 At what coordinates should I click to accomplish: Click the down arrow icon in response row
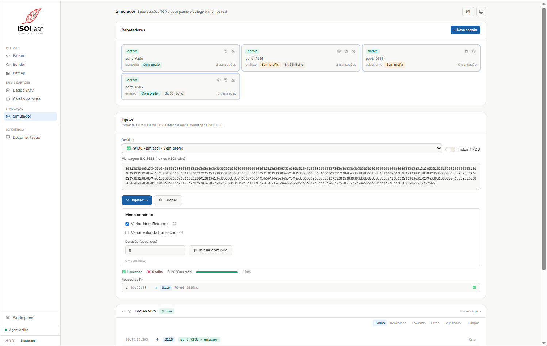(x=156, y=288)
